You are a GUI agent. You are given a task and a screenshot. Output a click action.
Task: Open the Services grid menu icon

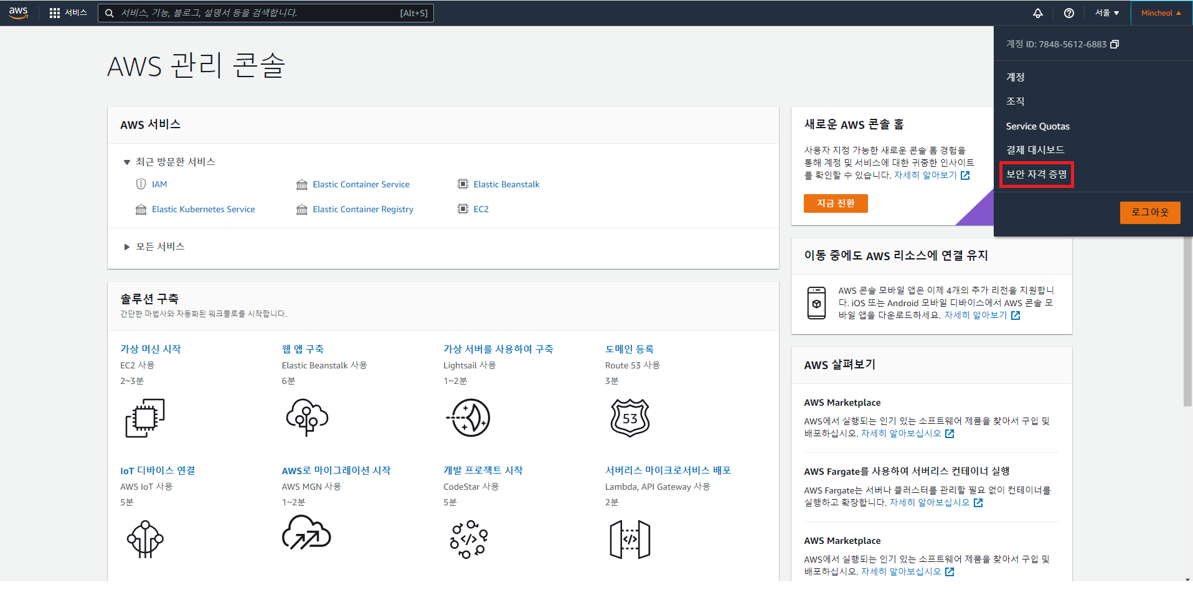click(x=55, y=13)
